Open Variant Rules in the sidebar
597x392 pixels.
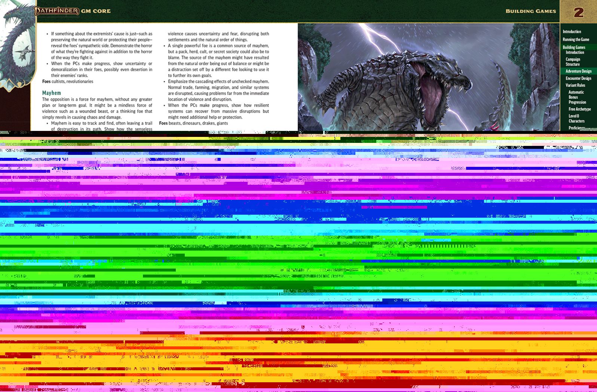[x=575, y=85]
